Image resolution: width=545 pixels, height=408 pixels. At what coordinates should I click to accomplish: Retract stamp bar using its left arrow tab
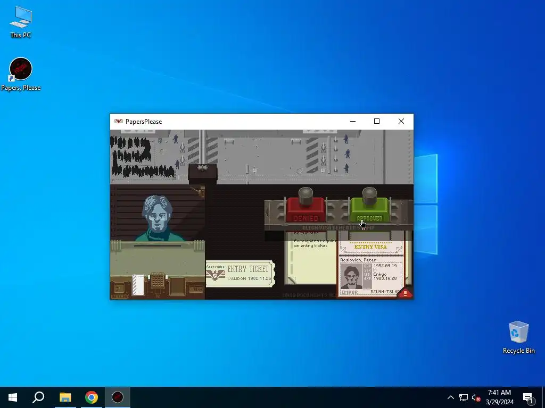267,212
